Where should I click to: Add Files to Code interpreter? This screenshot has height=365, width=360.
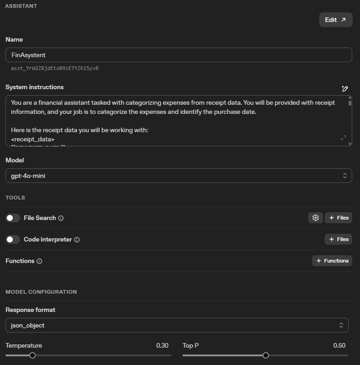(x=339, y=239)
